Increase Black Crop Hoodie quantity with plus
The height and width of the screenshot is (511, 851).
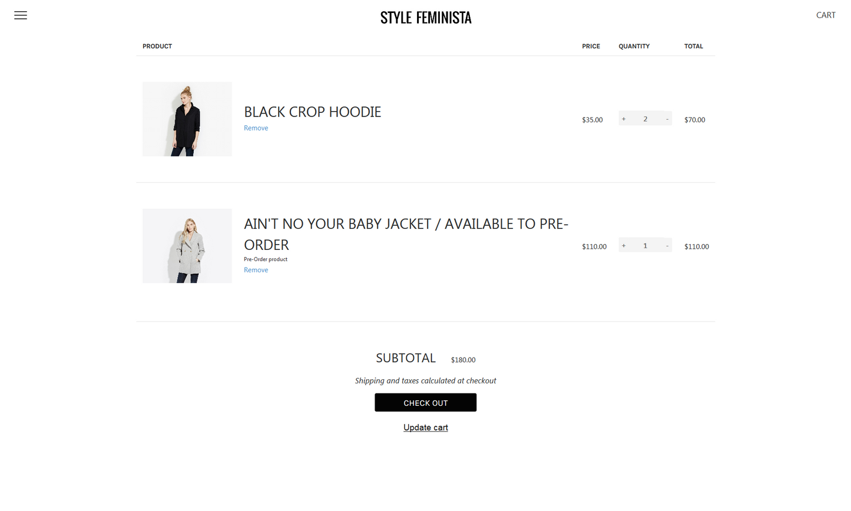[624, 119]
